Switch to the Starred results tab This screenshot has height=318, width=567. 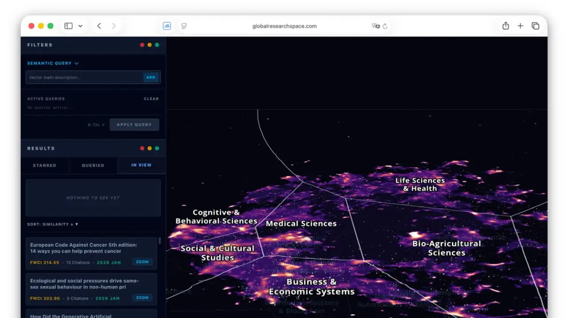[45, 165]
